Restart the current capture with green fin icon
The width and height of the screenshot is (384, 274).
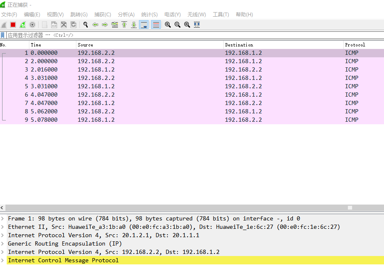click(x=23, y=25)
